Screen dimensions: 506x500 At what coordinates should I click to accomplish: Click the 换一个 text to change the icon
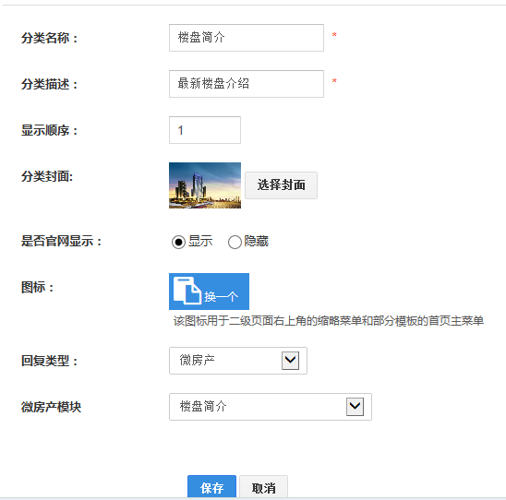(222, 296)
